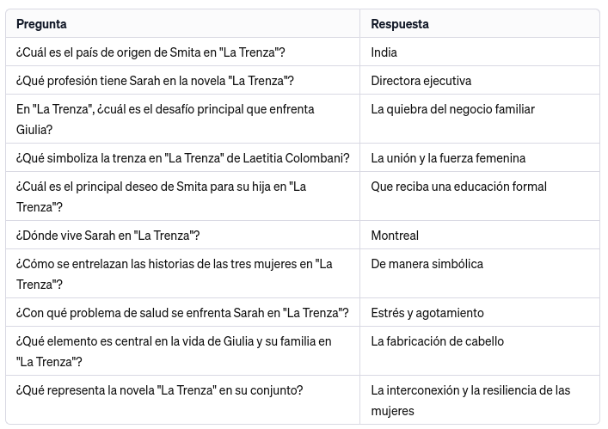Select the "De manera simbólica" answer
The image size is (608, 429).
pos(427,264)
